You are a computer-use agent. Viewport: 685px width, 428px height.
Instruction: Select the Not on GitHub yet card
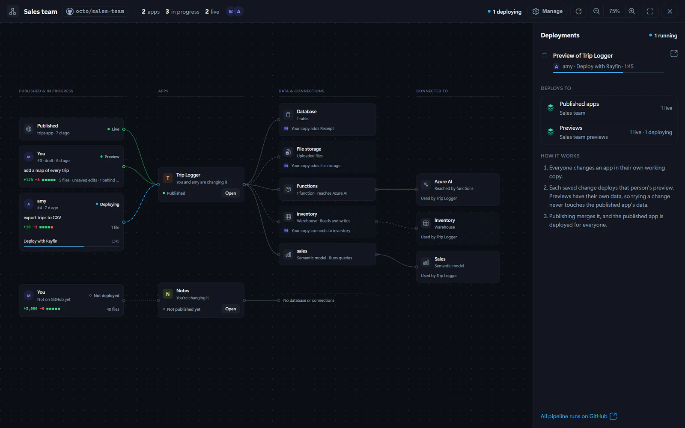[71, 300]
